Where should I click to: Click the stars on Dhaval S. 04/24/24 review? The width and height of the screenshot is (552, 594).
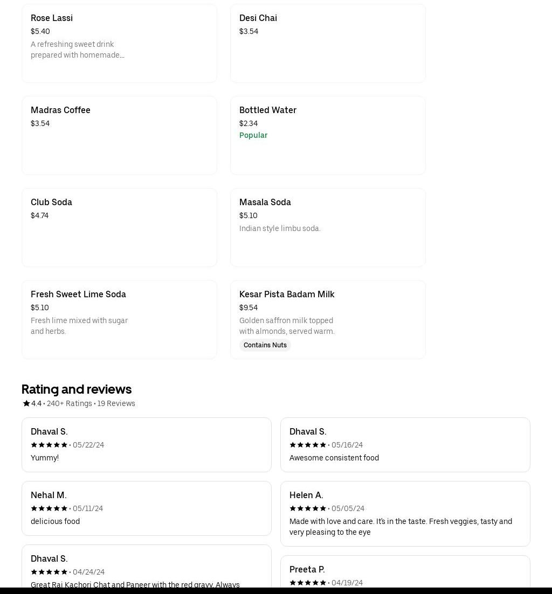[49, 572]
